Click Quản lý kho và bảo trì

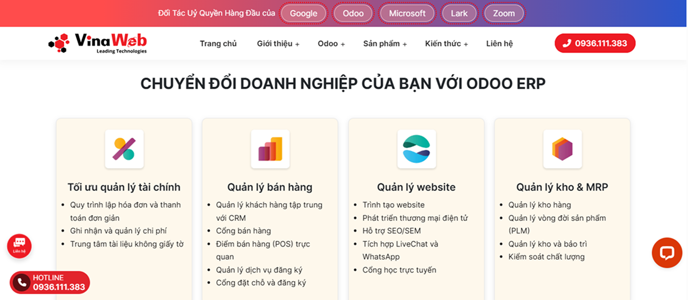(548, 244)
